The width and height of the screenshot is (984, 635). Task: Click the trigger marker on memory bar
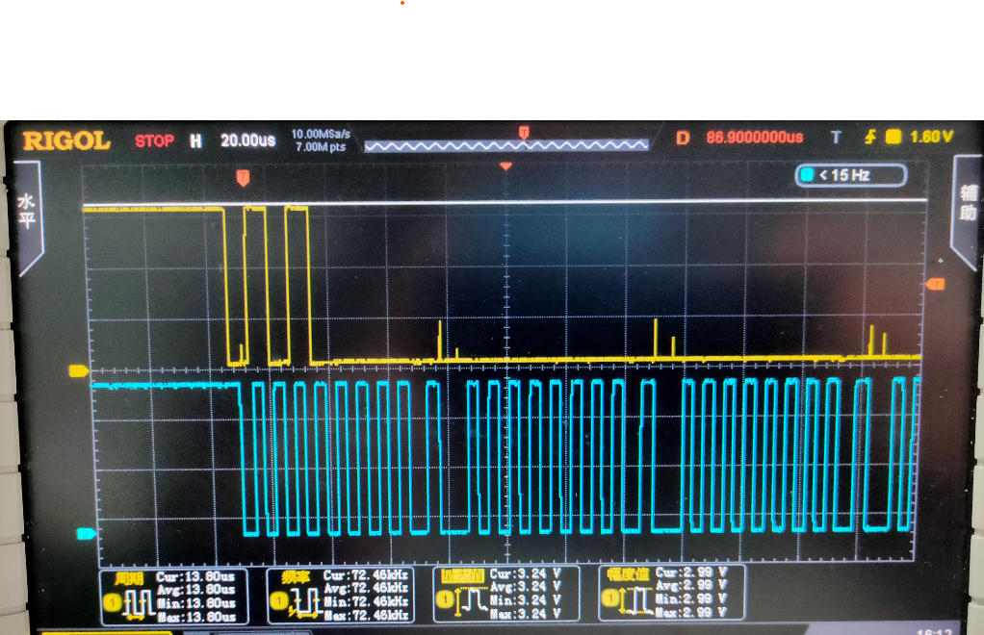[x=524, y=132]
